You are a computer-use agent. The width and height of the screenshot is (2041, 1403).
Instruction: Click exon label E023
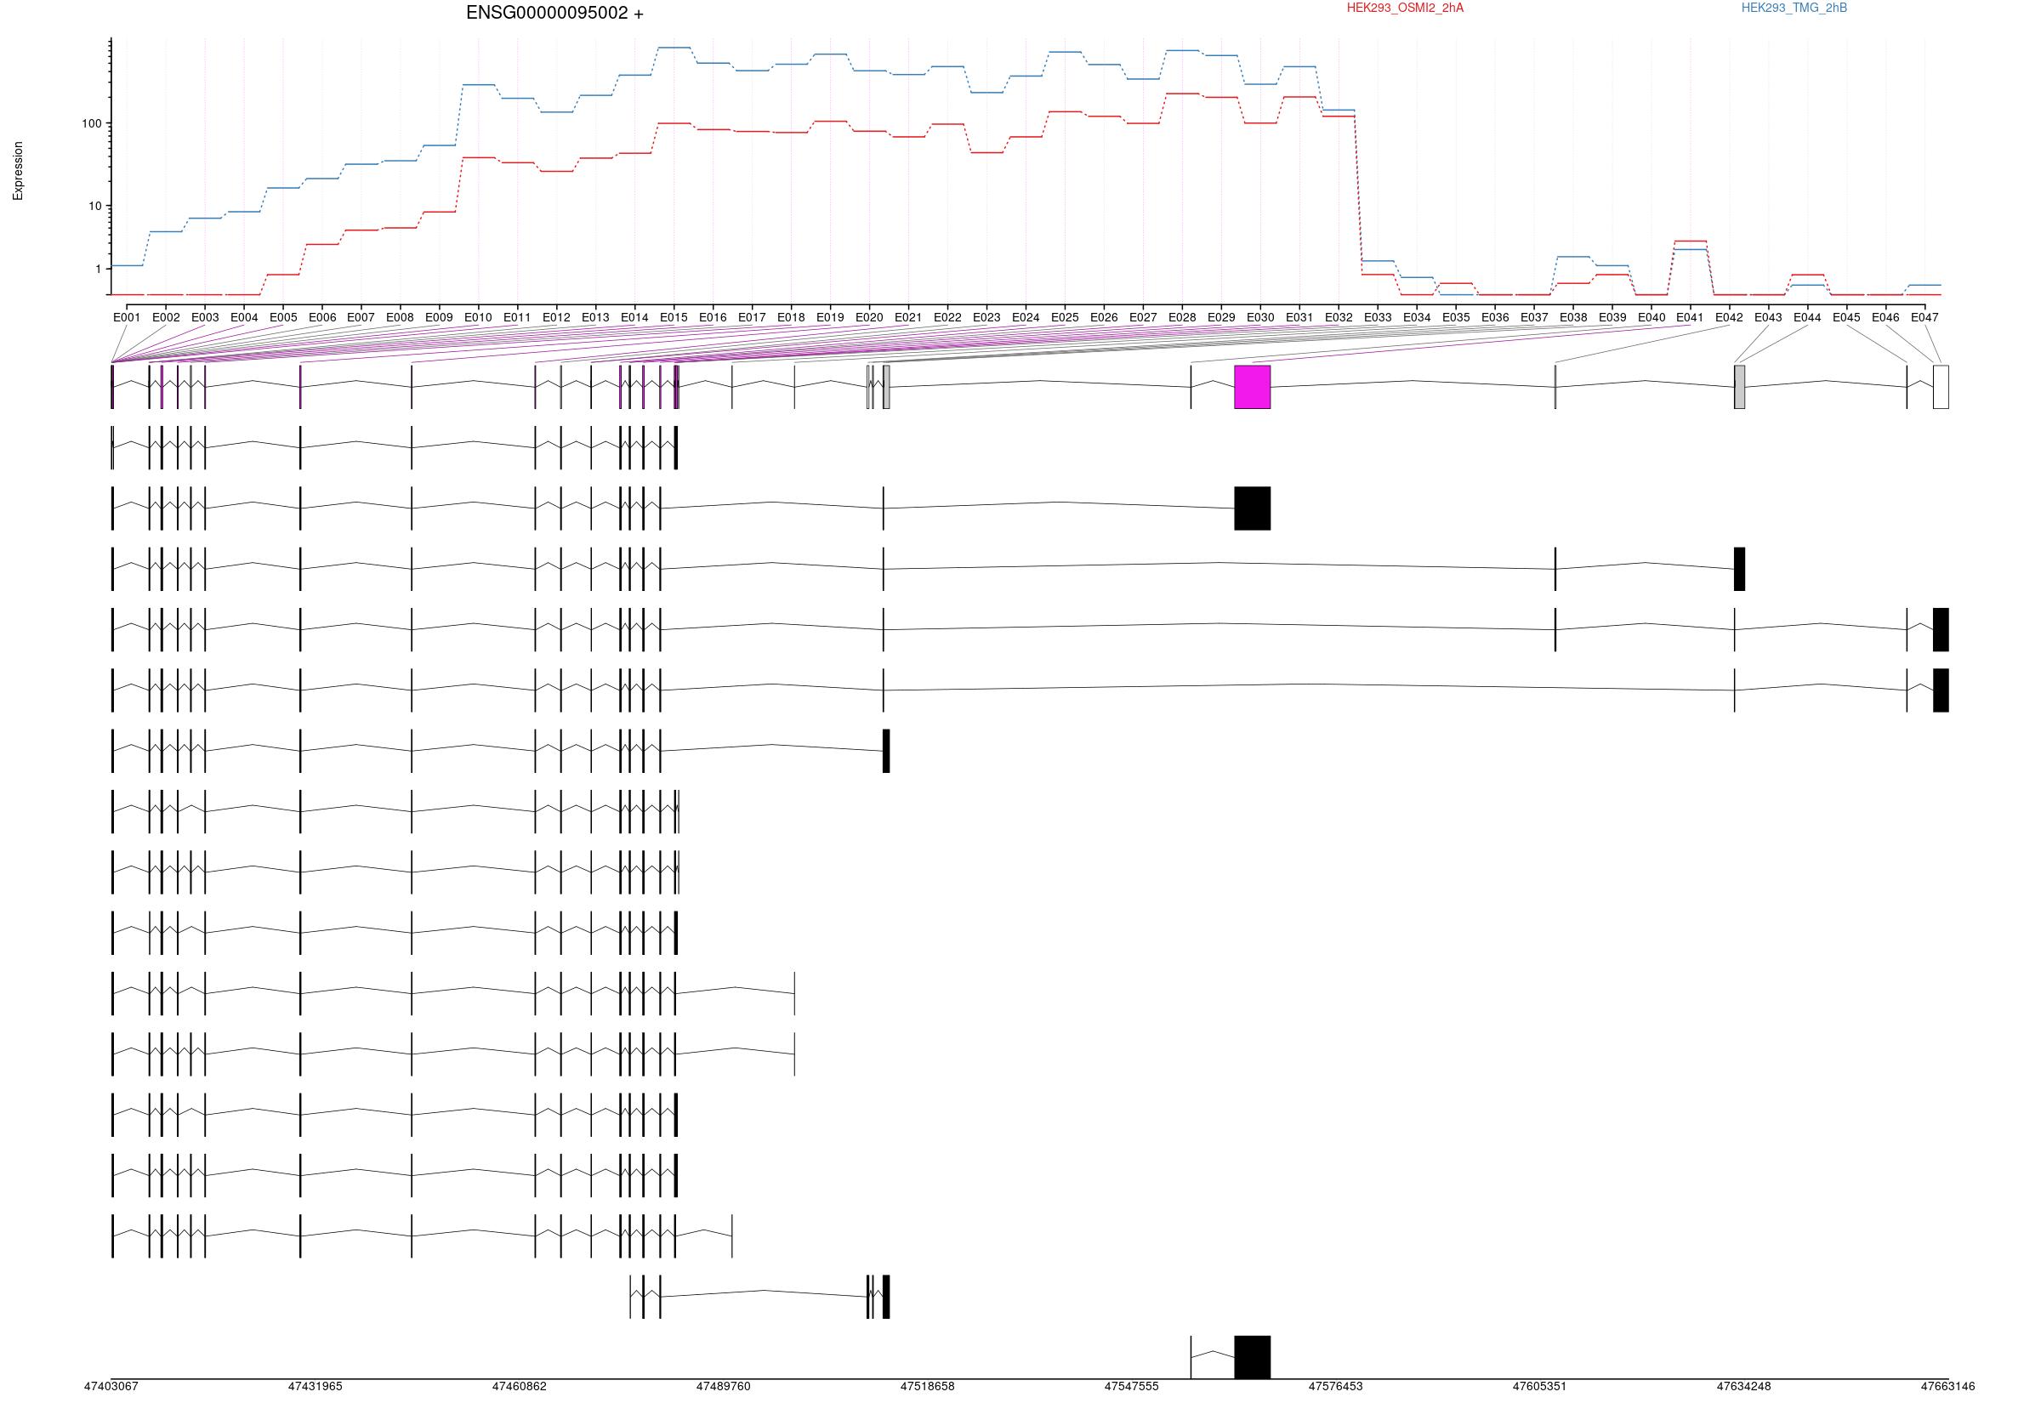986,317
